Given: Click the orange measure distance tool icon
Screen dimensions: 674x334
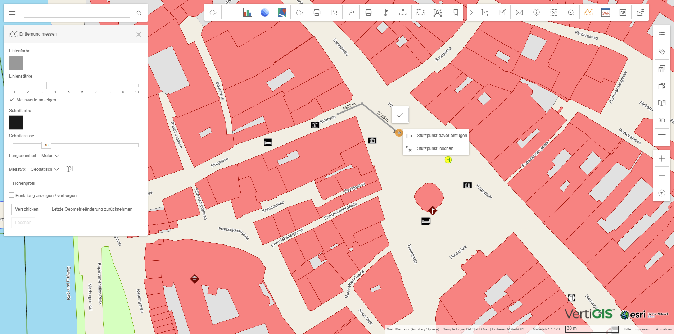Looking at the screenshot, I should [x=588, y=13].
